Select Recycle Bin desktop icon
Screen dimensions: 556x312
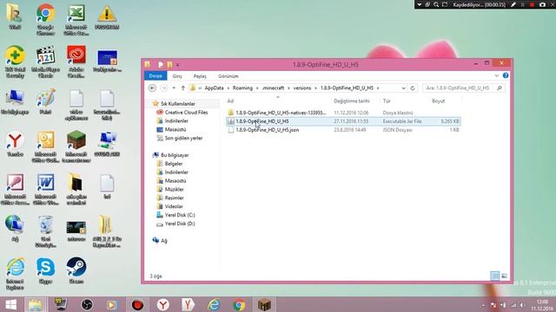(45, 231)
